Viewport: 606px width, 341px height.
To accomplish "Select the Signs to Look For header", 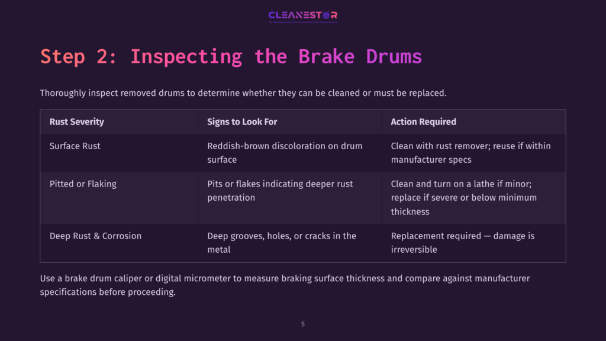I will 242,122.
